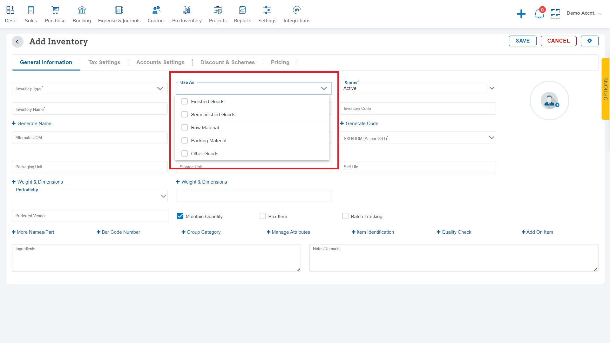Click the global add item plus icon
Viewport: 610px width, 343px height.
[521, 13]
